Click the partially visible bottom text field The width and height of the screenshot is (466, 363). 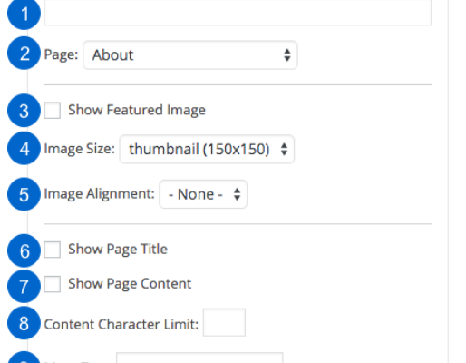[x=199, y=358]
